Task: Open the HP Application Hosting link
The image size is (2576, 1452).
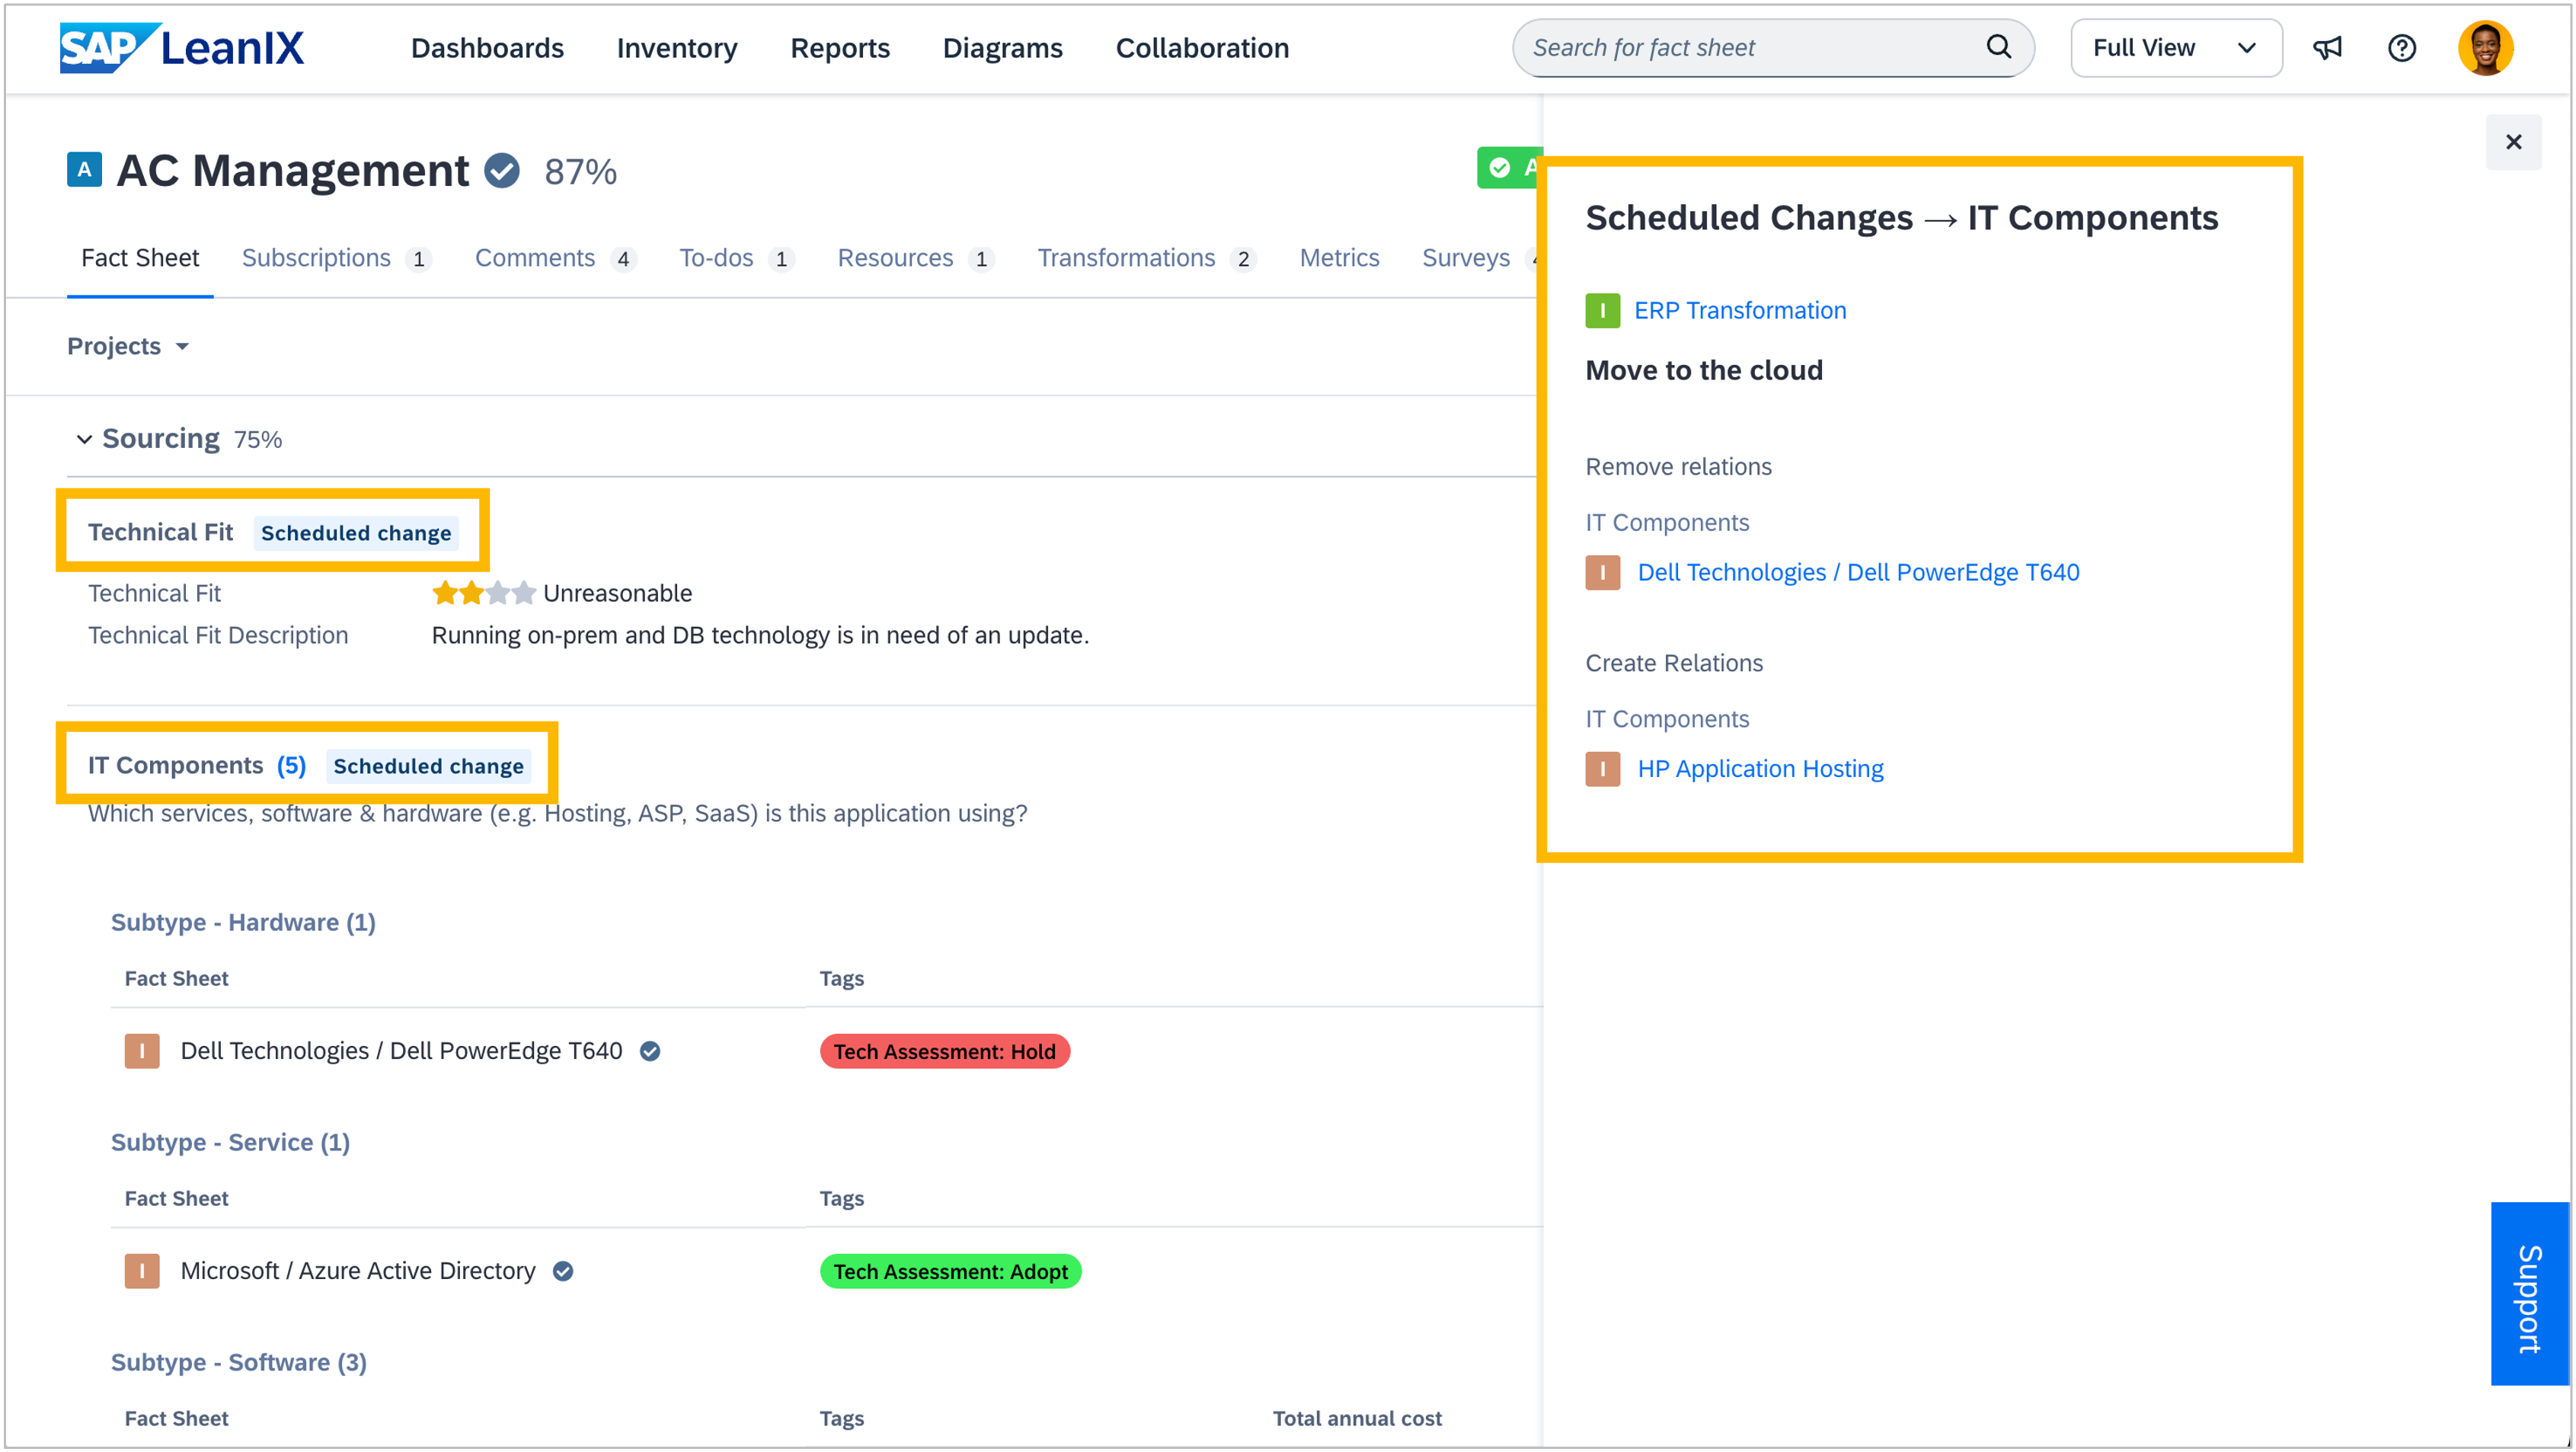Action: [1760, 769]
